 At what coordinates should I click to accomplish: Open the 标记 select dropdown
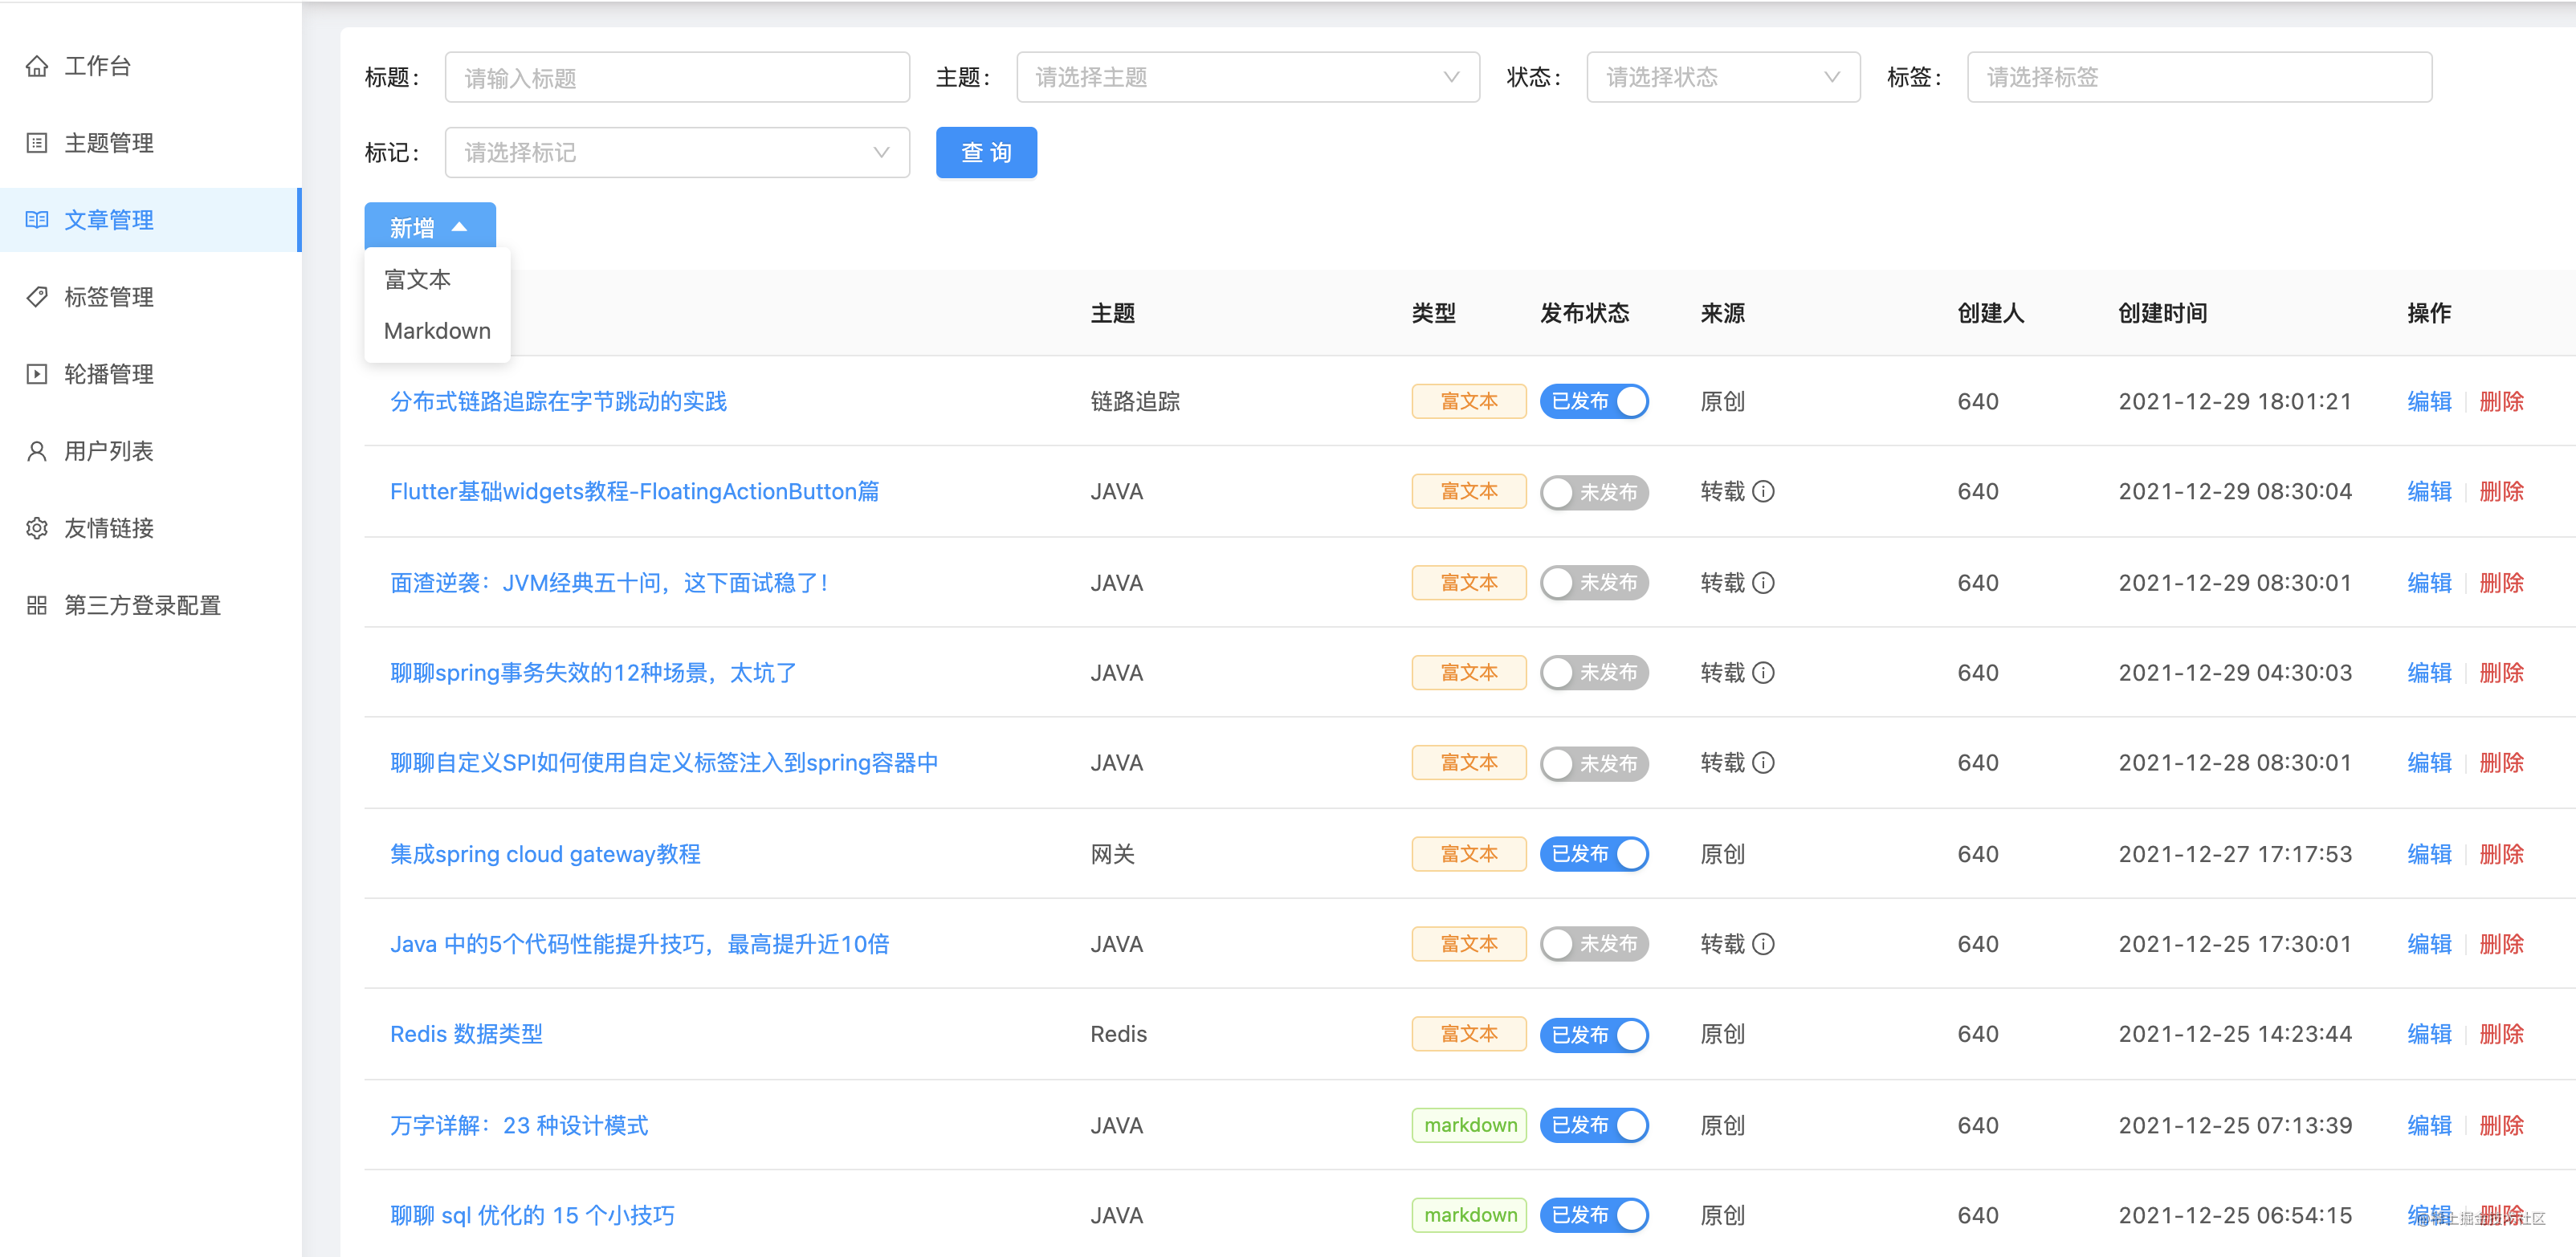[677, 152]
